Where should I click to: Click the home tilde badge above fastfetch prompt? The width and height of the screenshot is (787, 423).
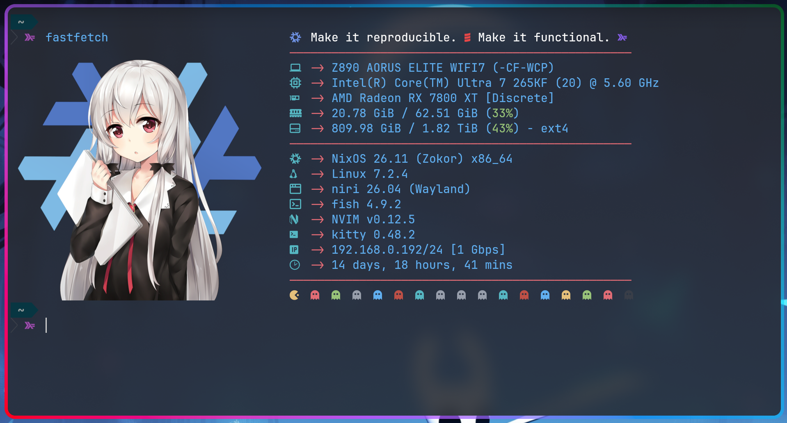pyautogui.click(x=24, y=22)
